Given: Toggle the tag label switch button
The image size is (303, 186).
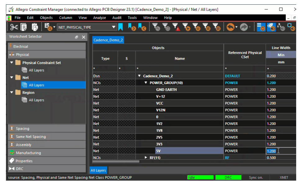Looking at the screenshot, I should pyautogui.click(x=271, y=27).
